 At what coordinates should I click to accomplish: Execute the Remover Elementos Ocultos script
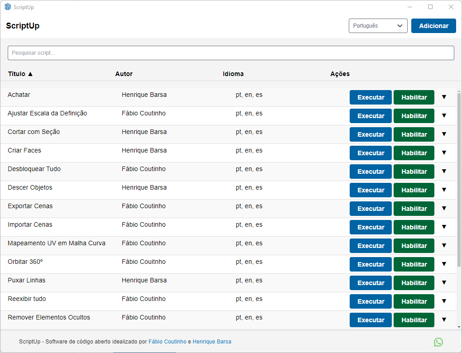point(371,320)
